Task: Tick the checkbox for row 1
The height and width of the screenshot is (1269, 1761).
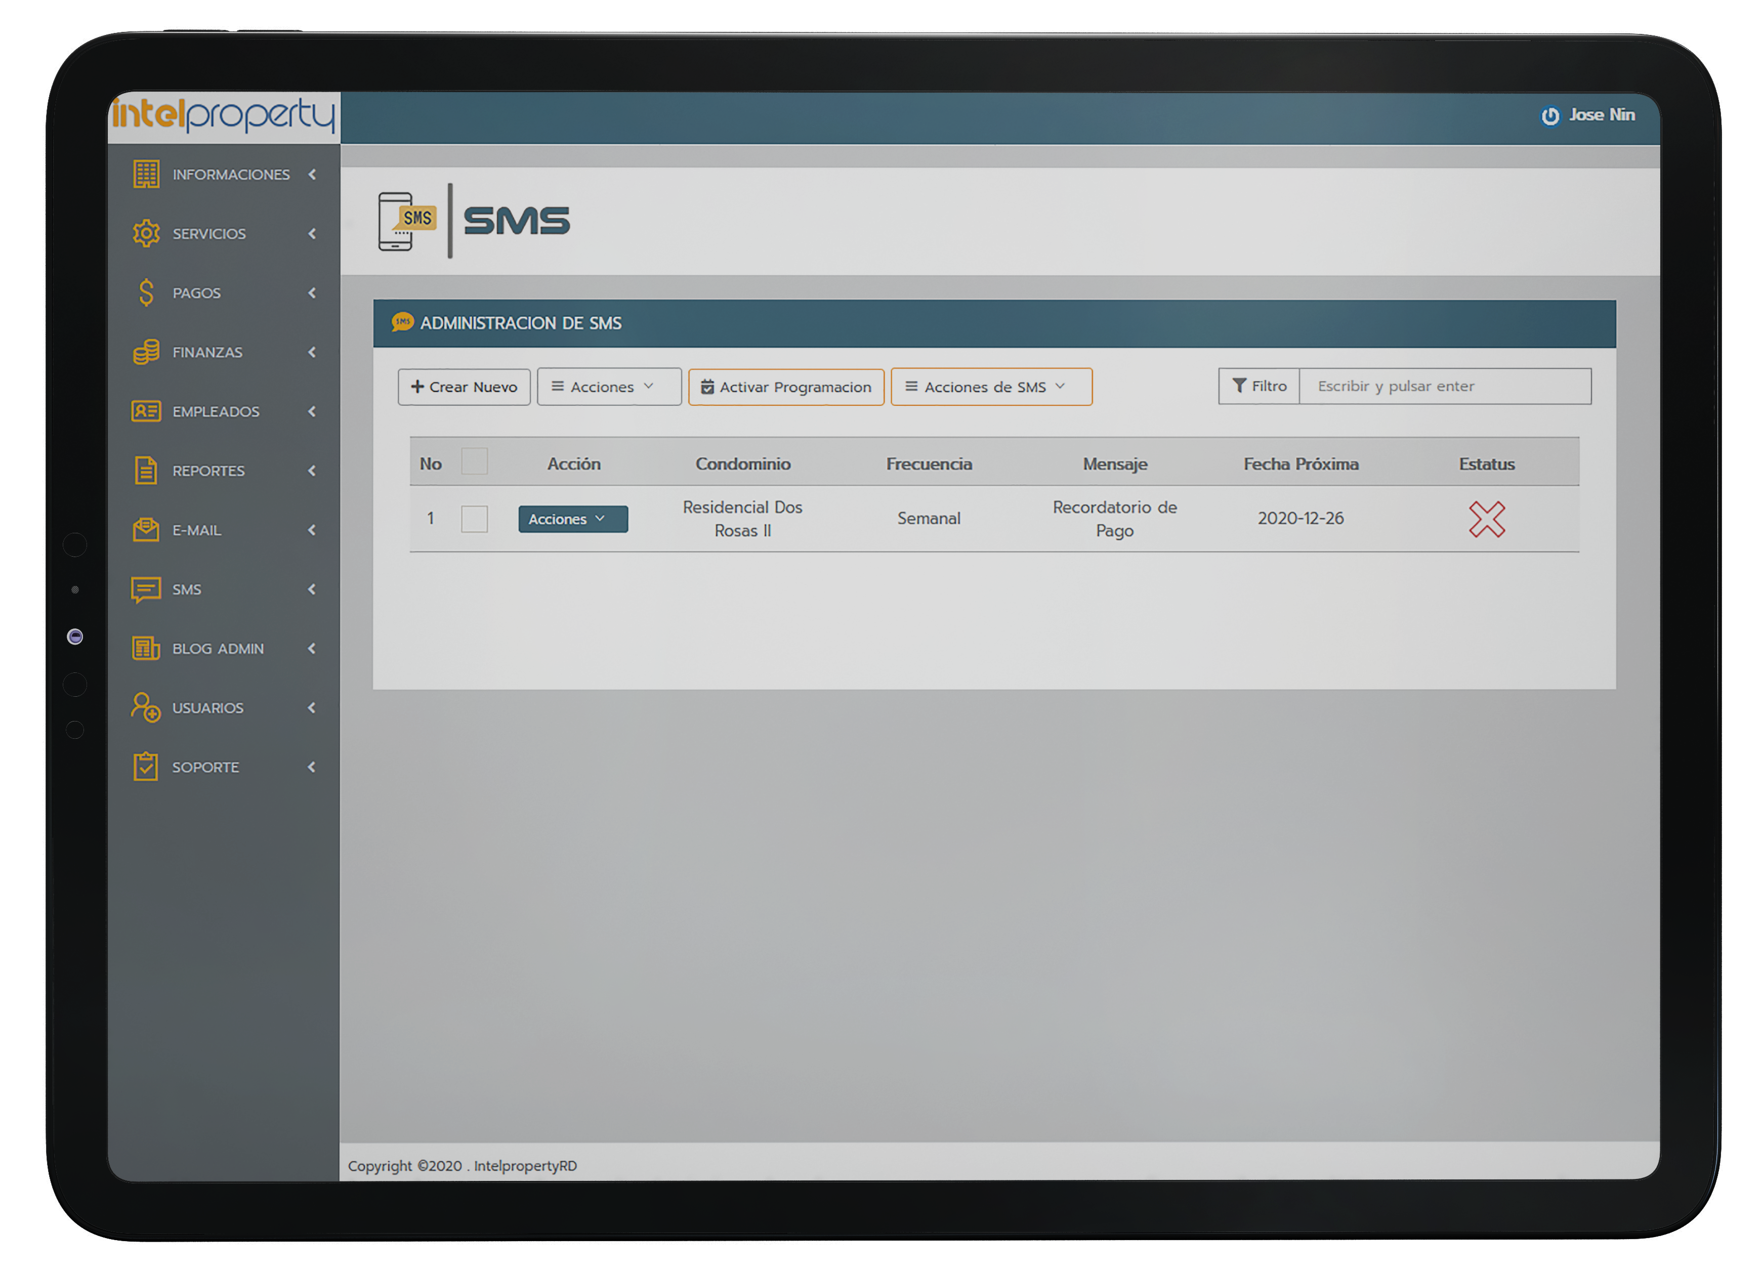Action: coord(474,519)
